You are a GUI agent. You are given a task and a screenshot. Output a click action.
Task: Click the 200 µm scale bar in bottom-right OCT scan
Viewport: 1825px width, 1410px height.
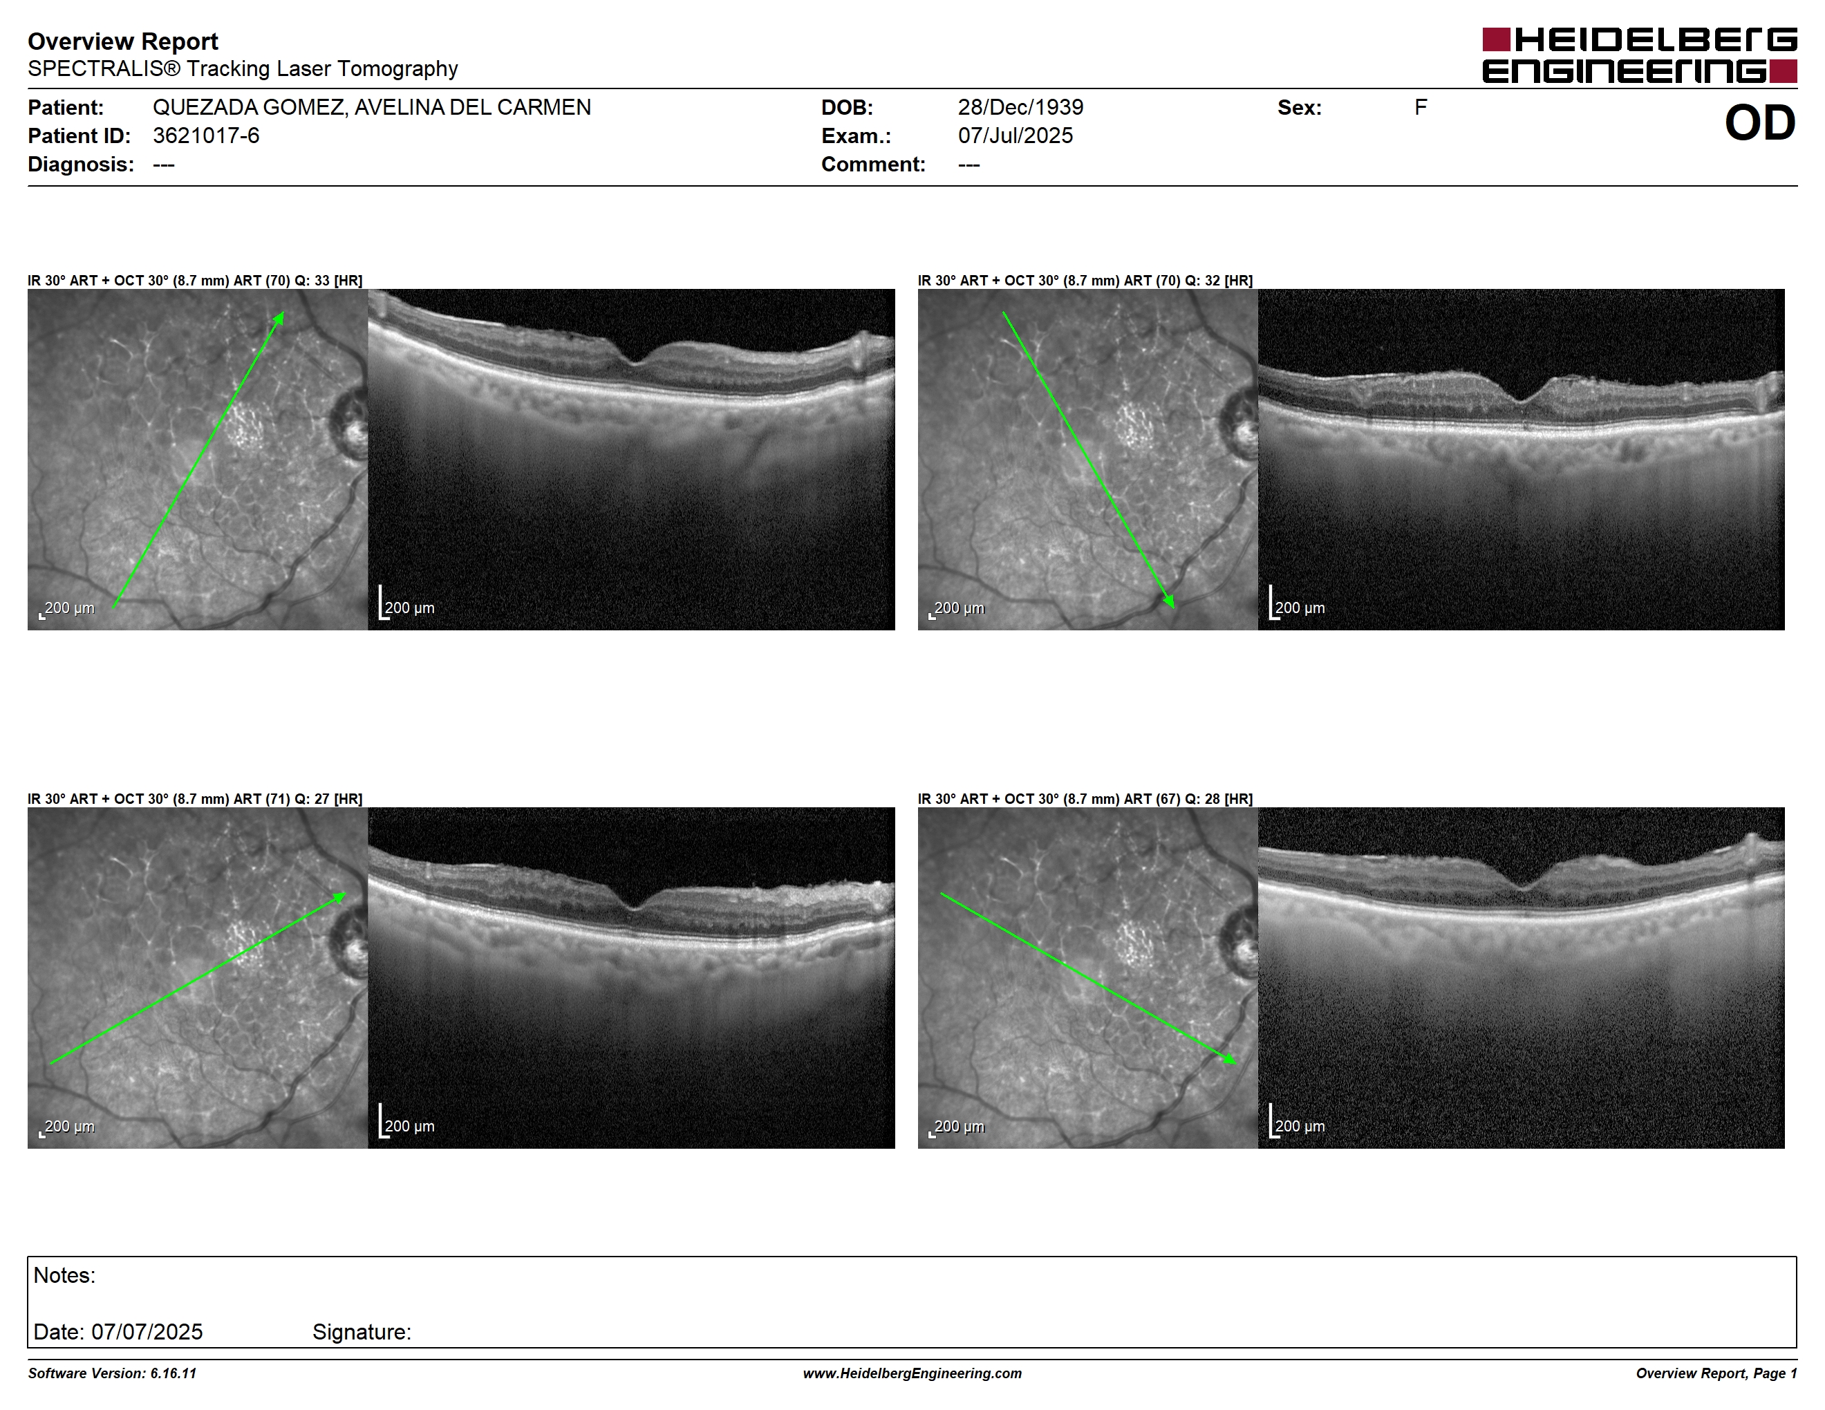1297,1122
